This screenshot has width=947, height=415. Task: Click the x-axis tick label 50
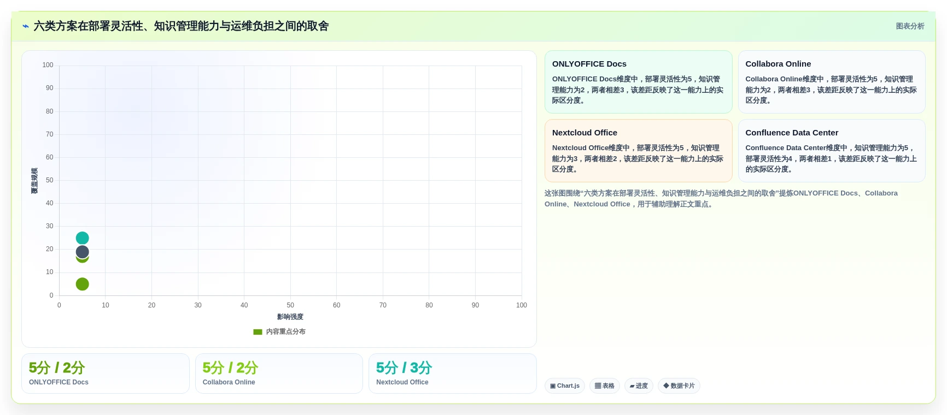click(290, 305)
